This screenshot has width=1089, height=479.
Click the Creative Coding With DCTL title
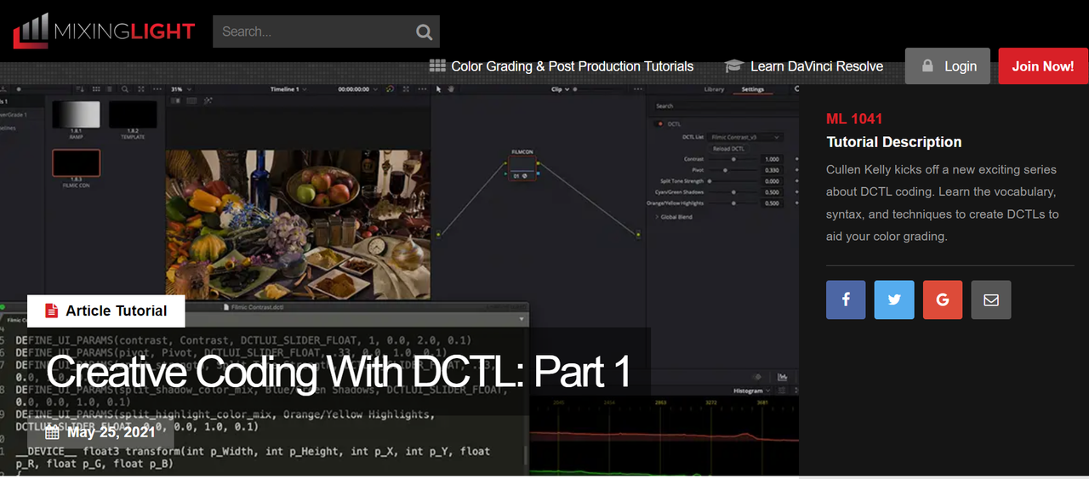339,372
